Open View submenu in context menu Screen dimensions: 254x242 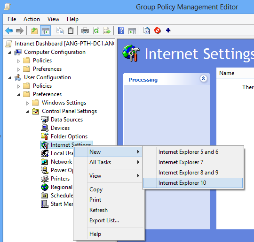108,176
